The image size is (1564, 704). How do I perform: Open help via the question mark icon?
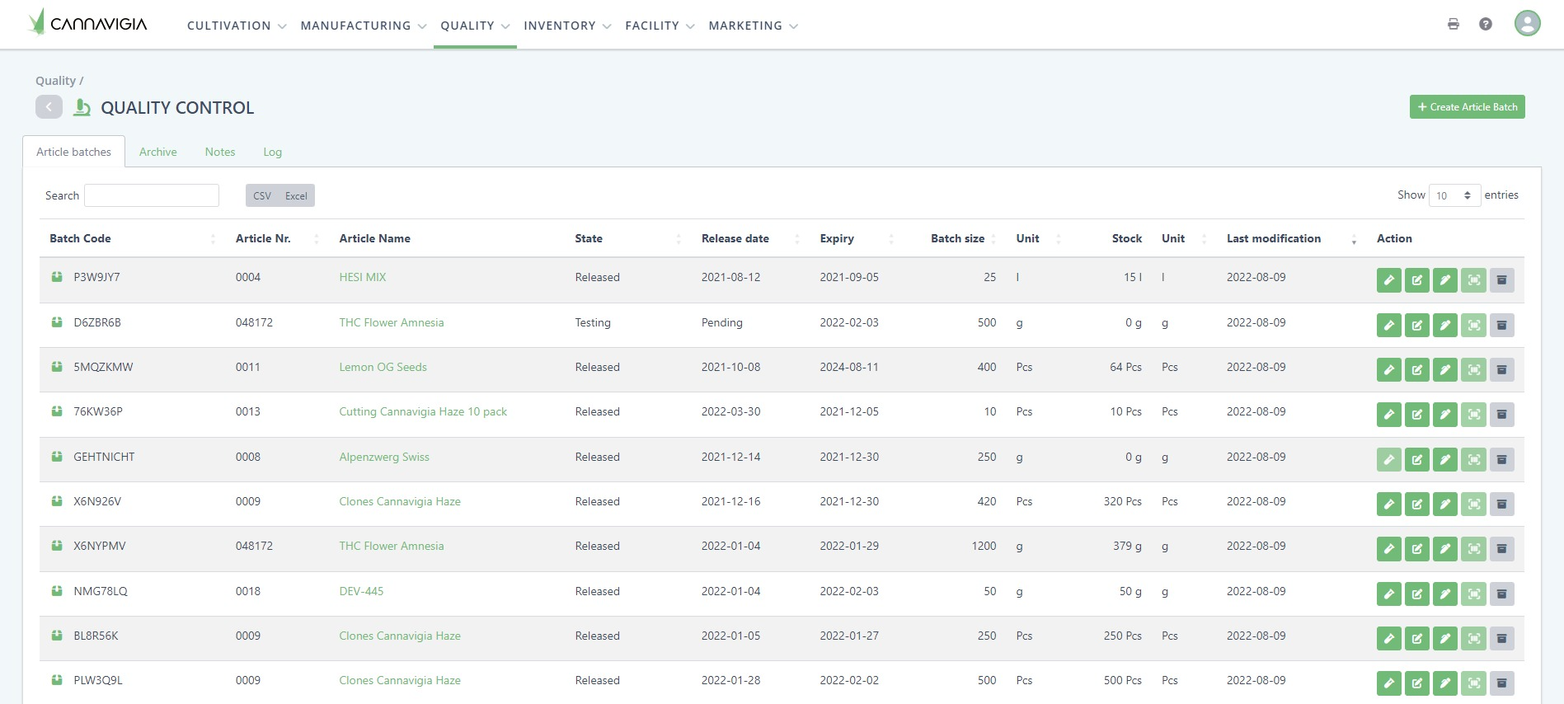coord(1485,24)
